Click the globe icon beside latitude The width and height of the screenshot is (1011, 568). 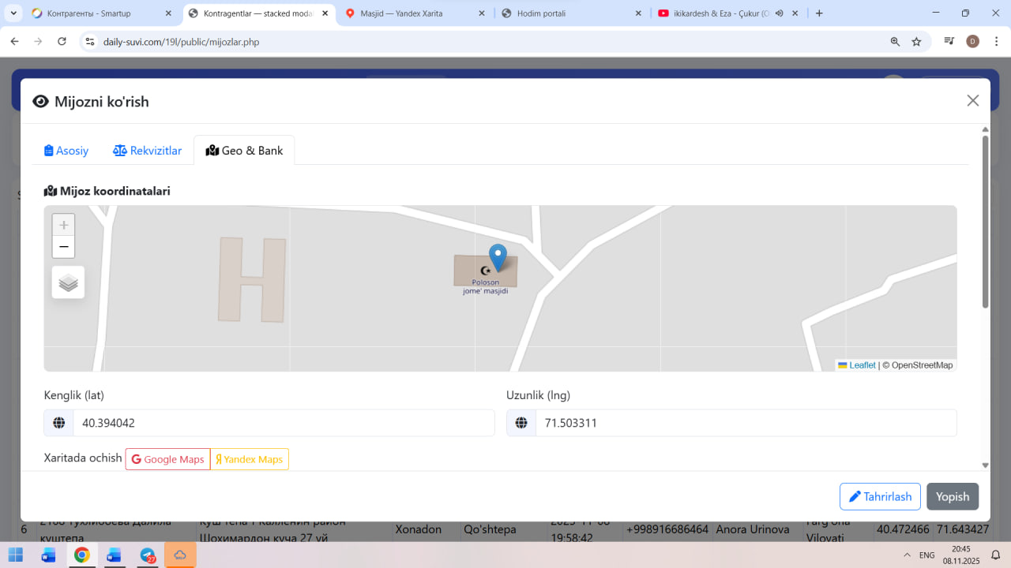click(58, 423)
